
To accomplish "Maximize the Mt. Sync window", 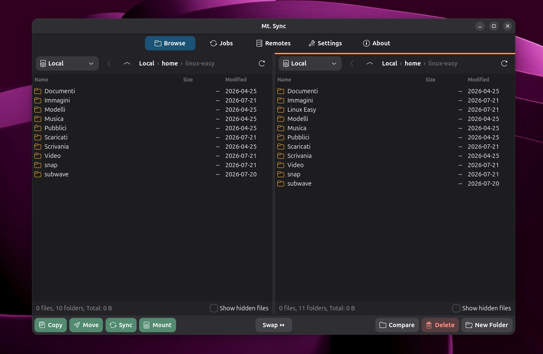I will (x=494, y=26).
